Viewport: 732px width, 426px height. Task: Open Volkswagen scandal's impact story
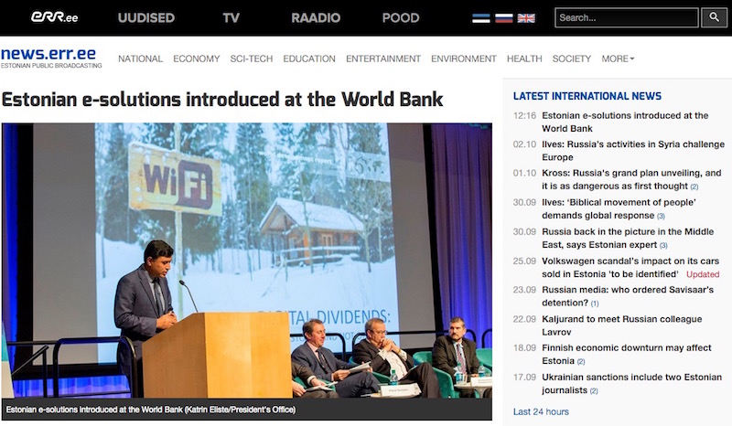click(x=630, y=267)
